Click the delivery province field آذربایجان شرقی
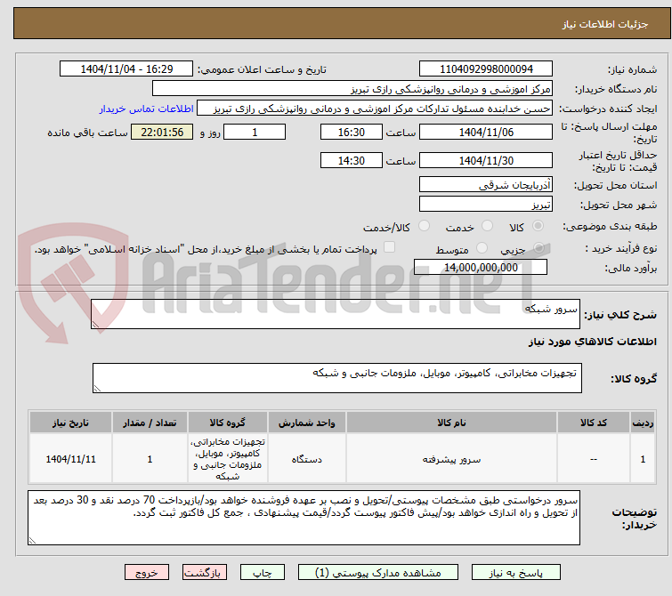This screenshot has width=672, height=596. (x=486, y=185)
